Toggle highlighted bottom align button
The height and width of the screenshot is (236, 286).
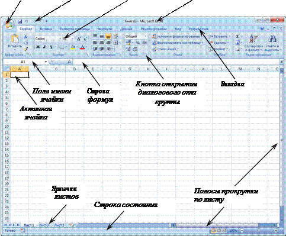tap(108, 36)
